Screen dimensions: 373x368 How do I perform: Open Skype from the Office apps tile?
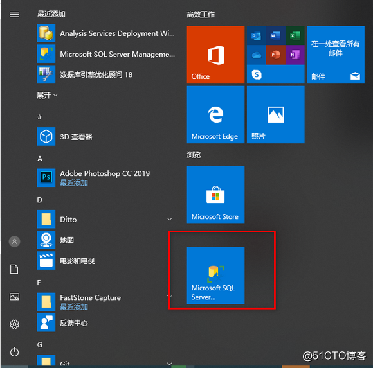point(257,74)
